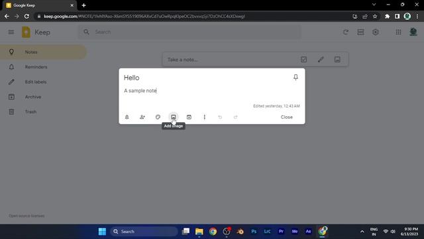Open the Collaborator icon in note toolbar
The height and width of the screenshot is (239, 424).
142,117
